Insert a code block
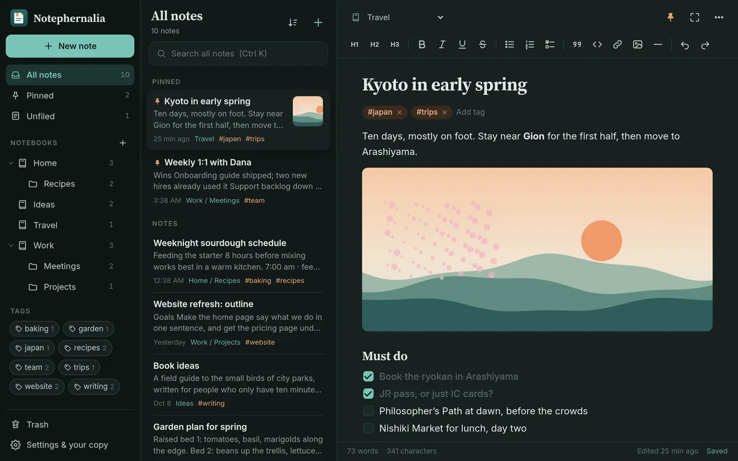This screenshot has width=738, height=461. pos(597,45)
